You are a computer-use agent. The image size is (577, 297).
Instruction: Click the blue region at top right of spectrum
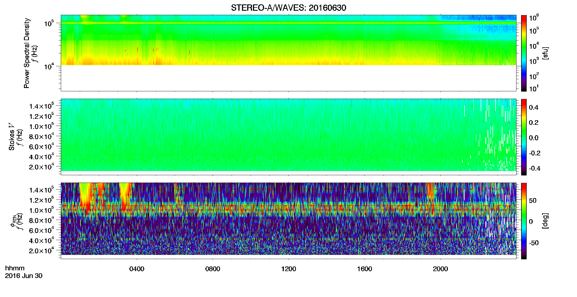pyautogui.click(x=479, y=18)
